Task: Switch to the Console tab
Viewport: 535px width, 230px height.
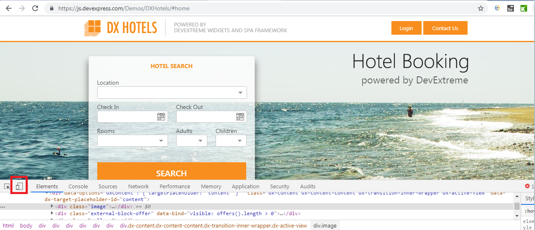Action: pos(78,186)
